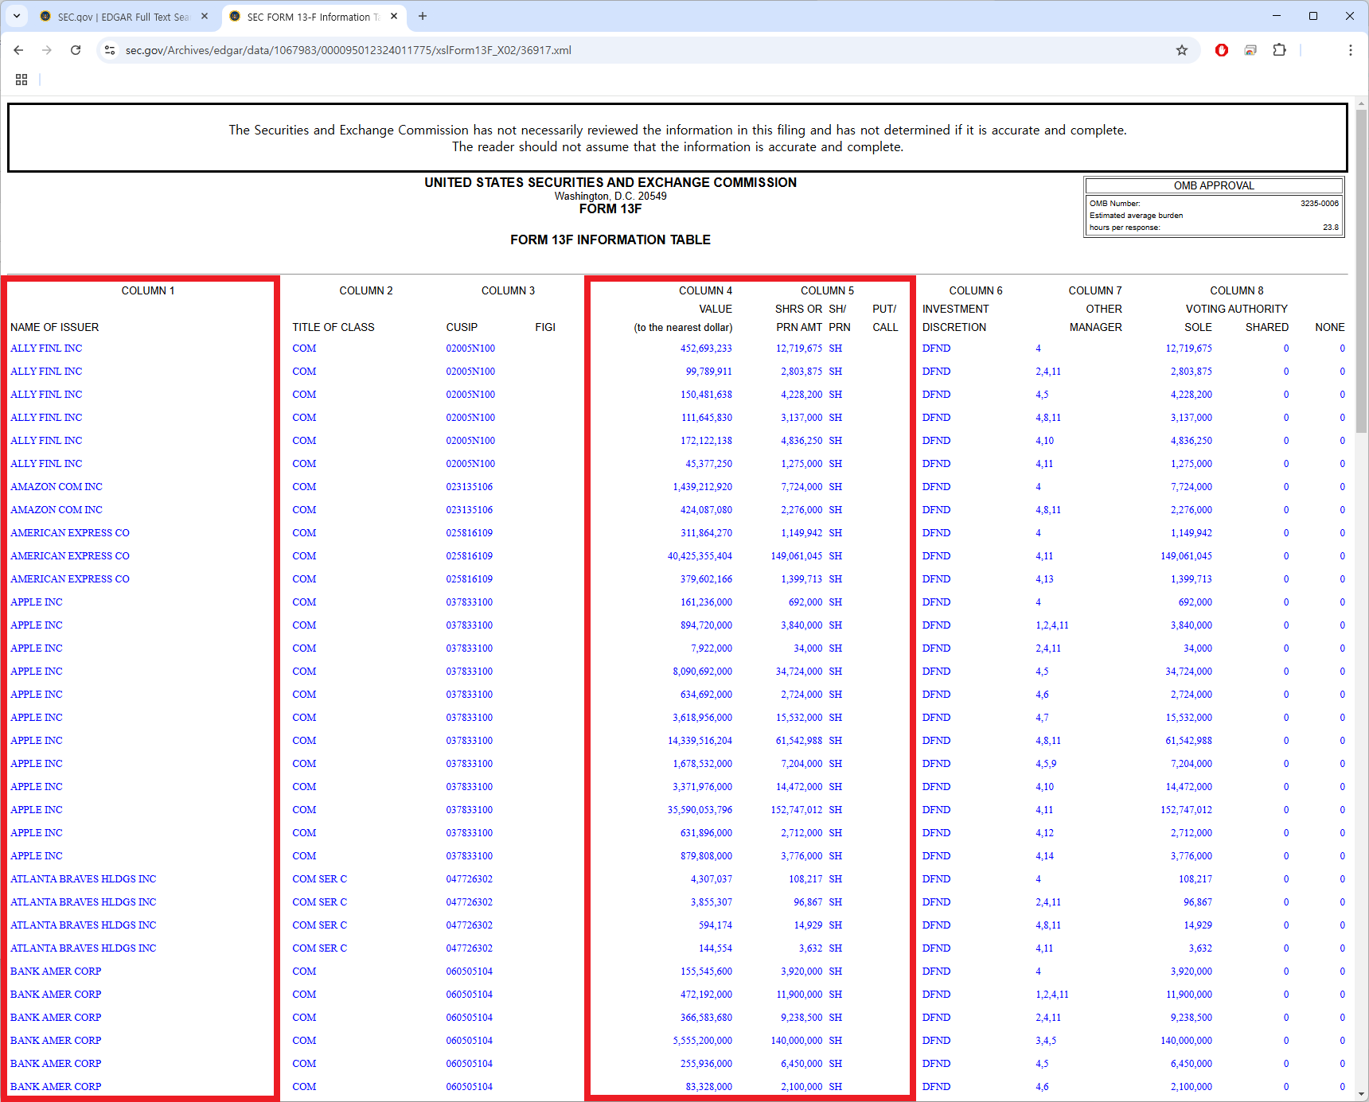Click AMAZON COM INC with value 1,439,212,920
The image size is (1369, 1102).
[x=57, y=487]
